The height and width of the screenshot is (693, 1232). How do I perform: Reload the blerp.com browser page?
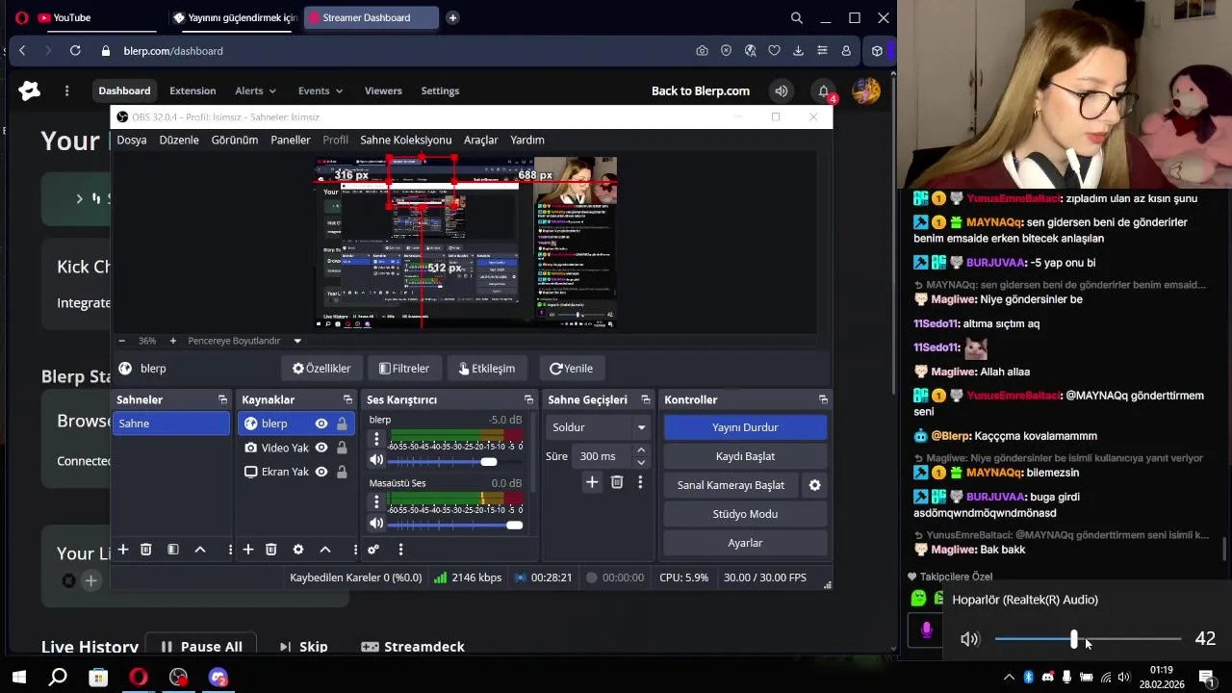click(75, 51)
